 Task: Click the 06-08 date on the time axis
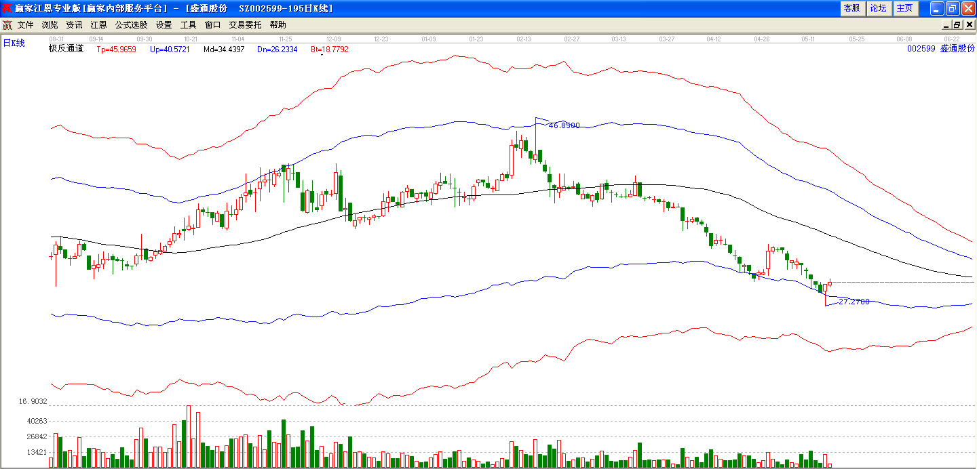point(904,39)
